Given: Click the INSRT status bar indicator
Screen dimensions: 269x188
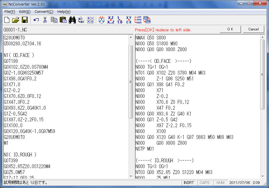Looking at the screenshot, I should point(189,183).
